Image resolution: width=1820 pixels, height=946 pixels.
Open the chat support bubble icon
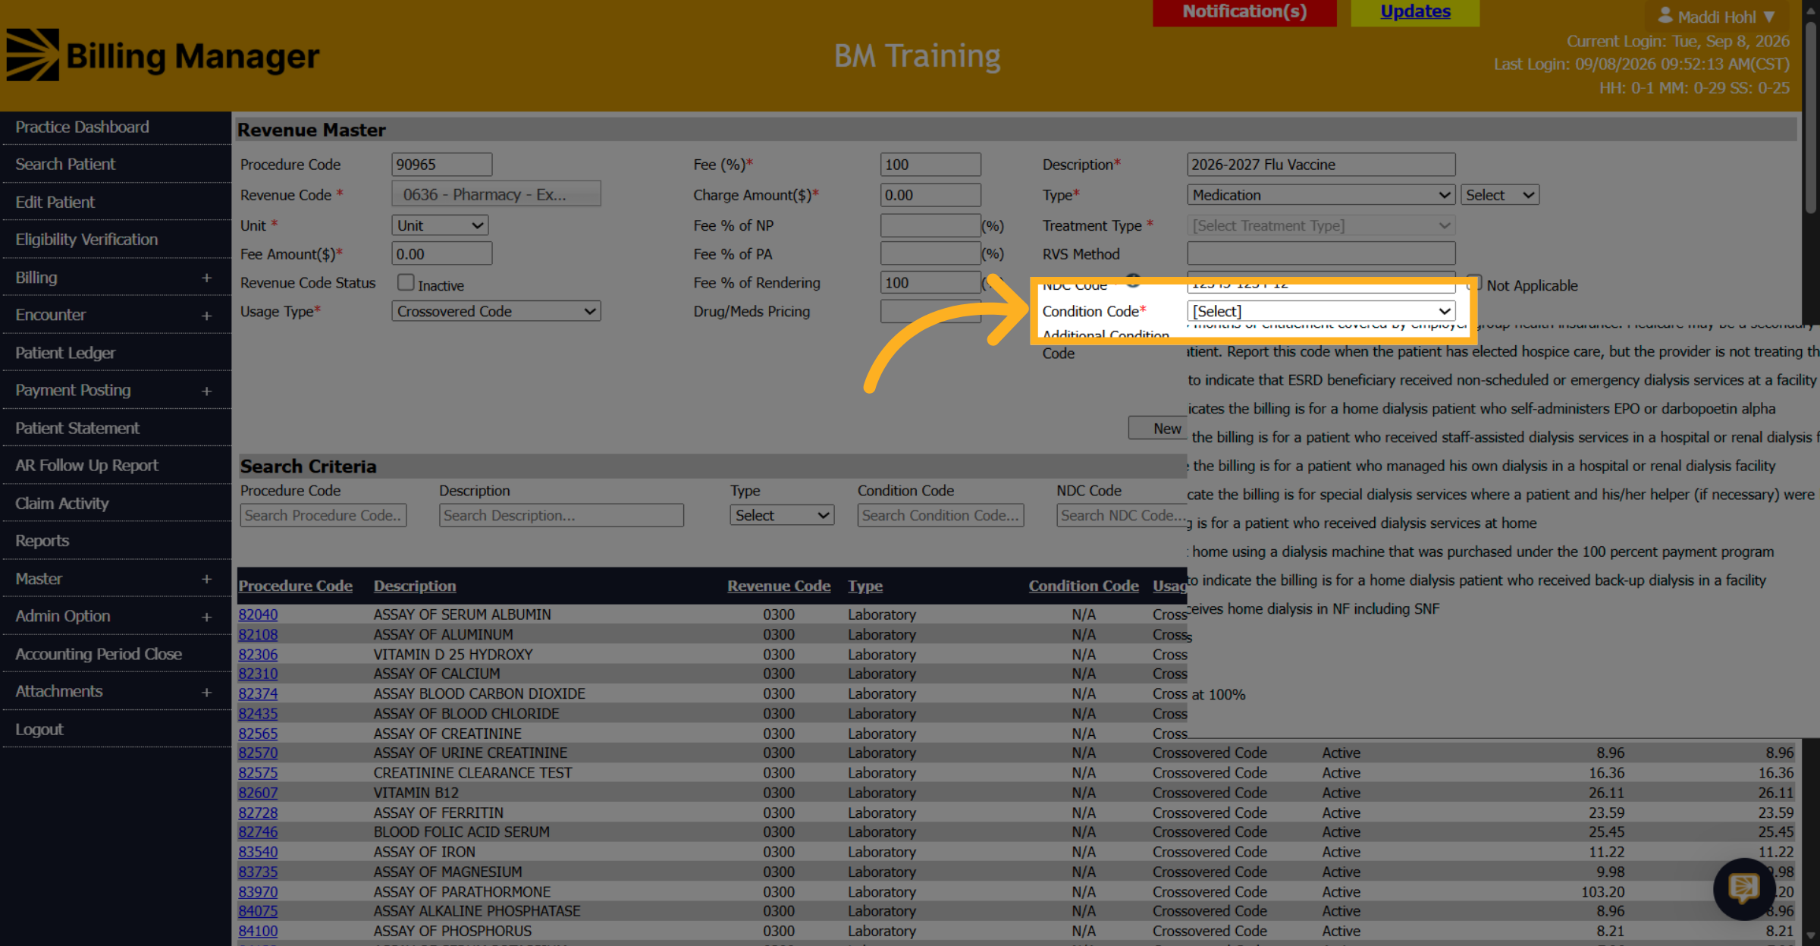(x=1744, y=888)
